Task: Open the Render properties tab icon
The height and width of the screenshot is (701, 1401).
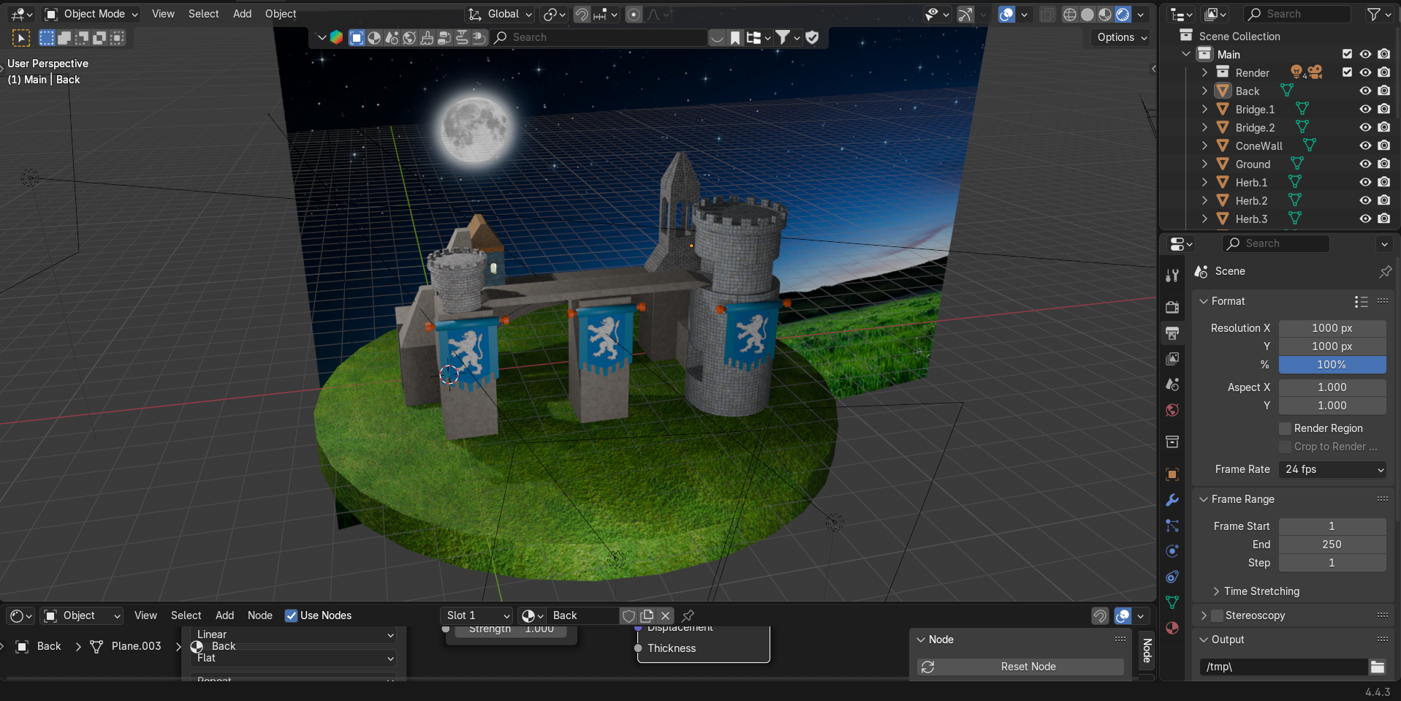Action: coord(1172,308)
